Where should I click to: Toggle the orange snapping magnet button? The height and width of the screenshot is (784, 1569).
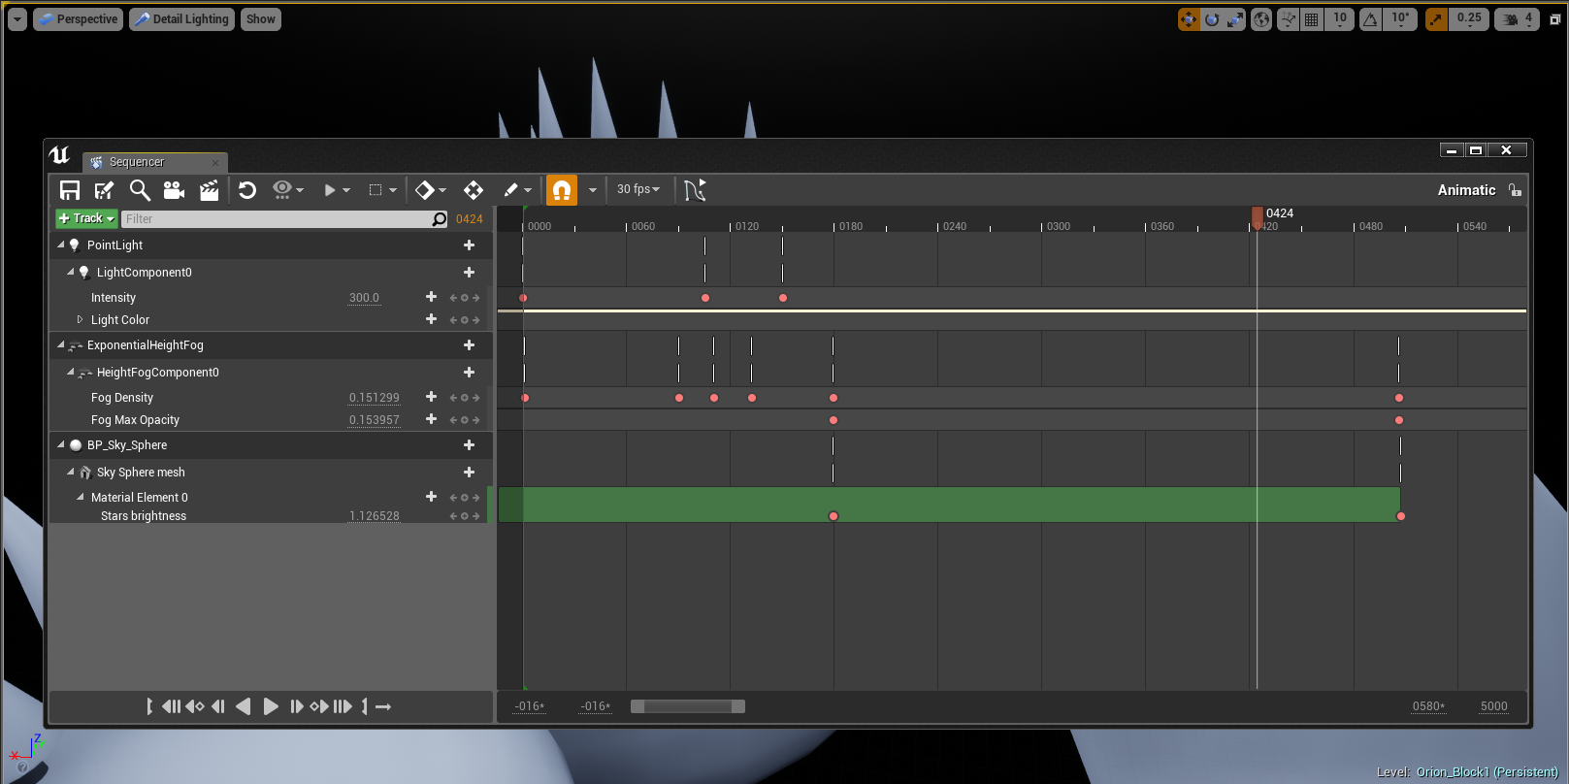pyautogui.click(x=562, y=190)
